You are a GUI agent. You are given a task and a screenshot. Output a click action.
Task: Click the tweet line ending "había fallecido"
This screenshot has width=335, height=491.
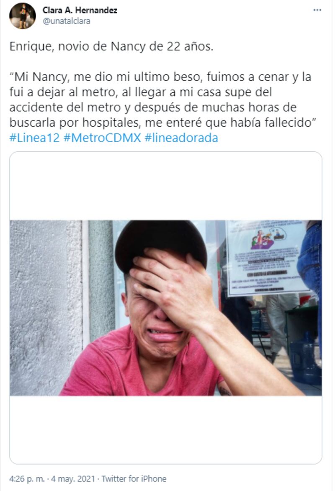pyautogui.click(x=162, y=123)
